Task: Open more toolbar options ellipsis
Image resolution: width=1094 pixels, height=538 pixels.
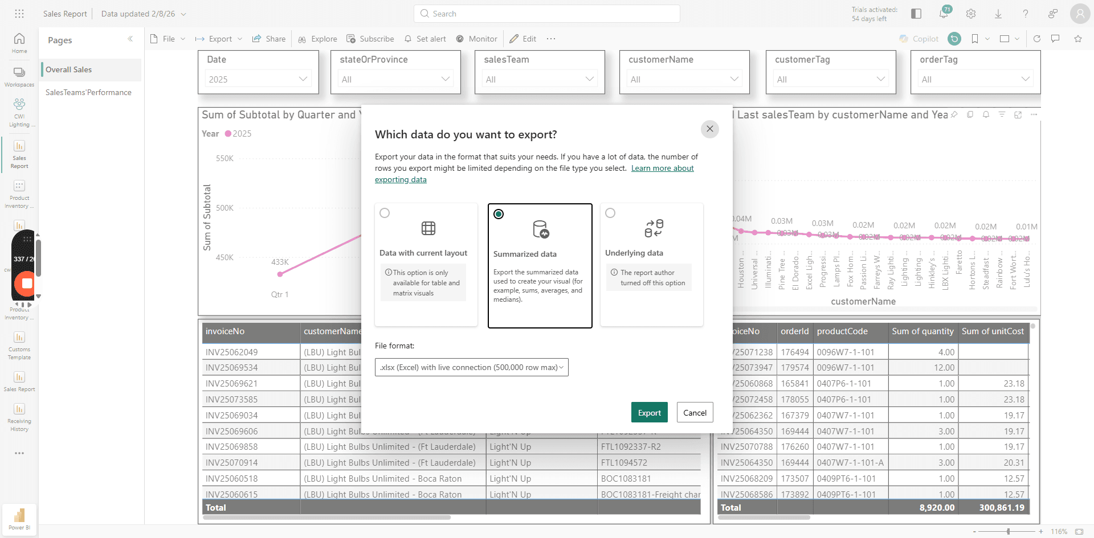Action: coord(551,39)
